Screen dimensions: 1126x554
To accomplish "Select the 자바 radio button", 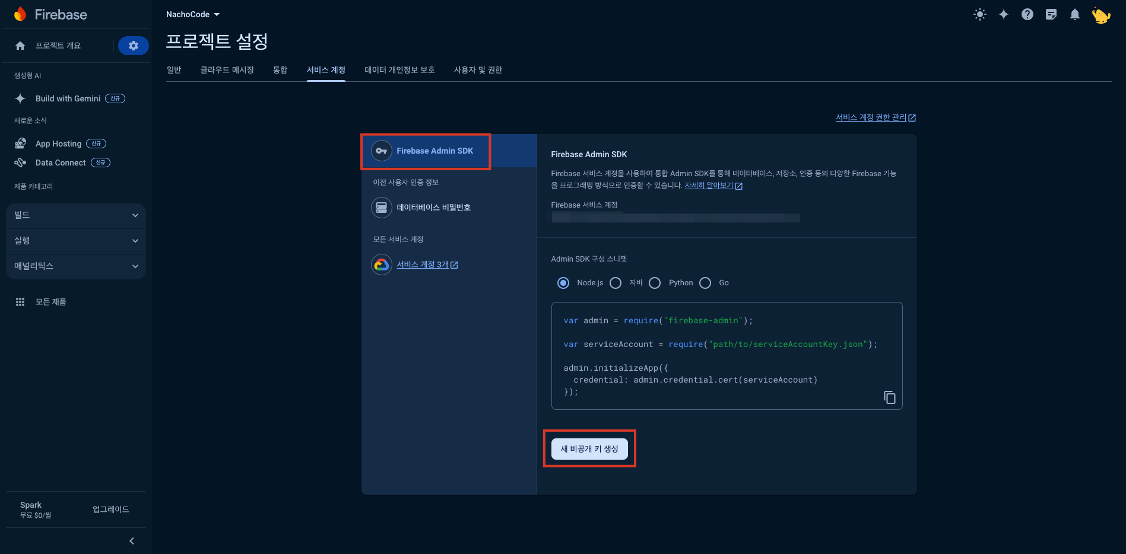I will coord(616,283).
